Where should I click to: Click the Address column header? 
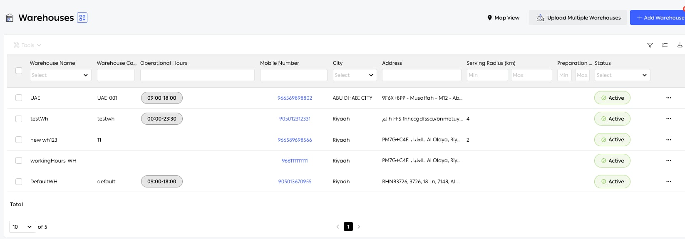[x=392, y=63]
